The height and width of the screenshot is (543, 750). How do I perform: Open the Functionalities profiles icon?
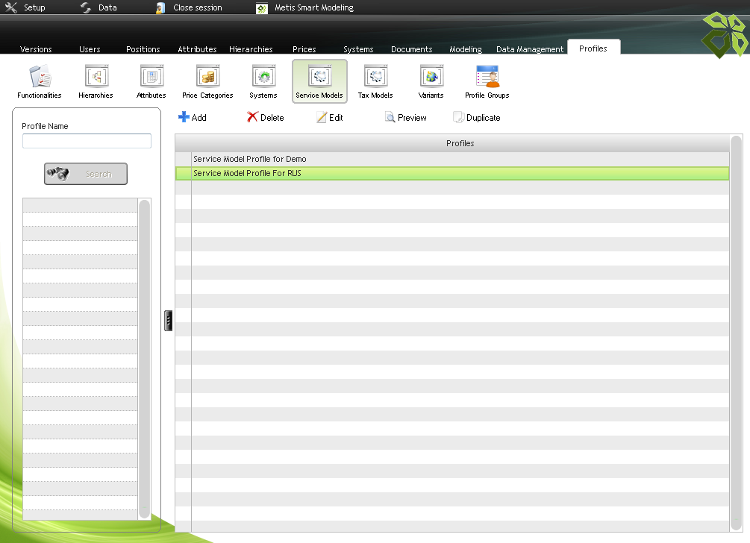40,81
